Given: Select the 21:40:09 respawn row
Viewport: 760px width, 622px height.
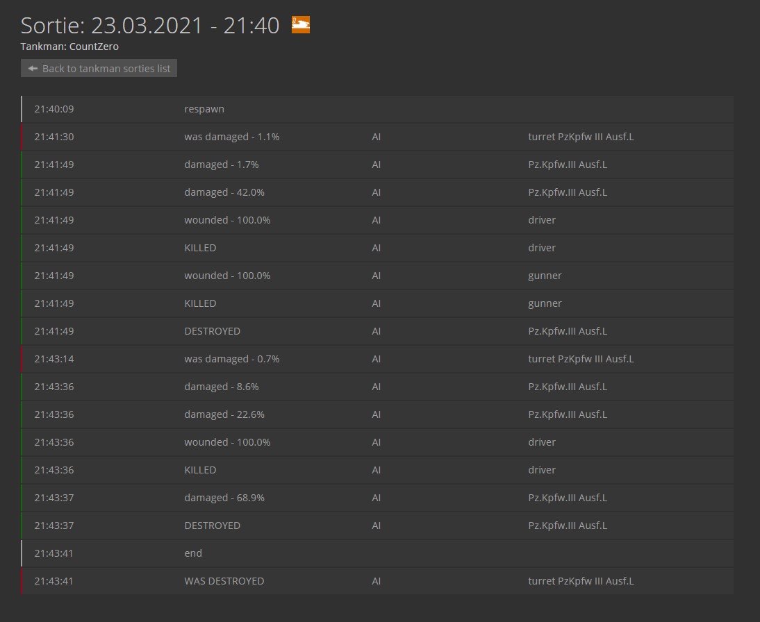Looking at the screenshot, I should click(x=377, y=109).
